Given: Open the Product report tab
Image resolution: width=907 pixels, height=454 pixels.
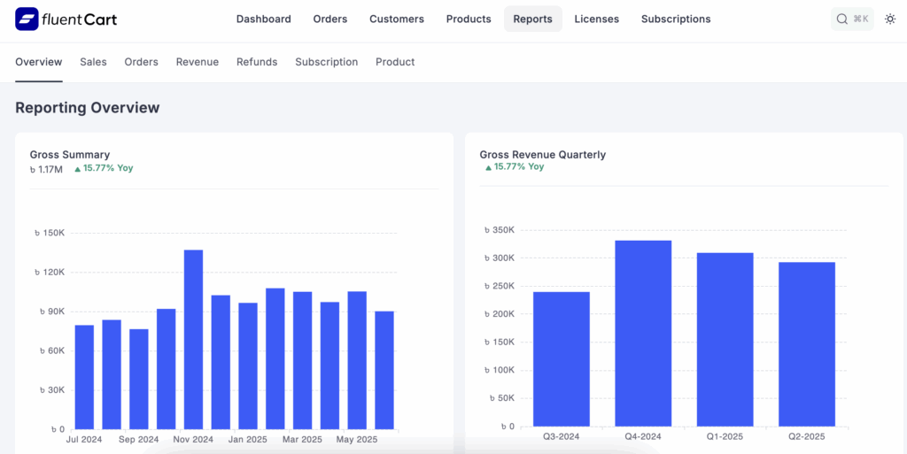Looking at the screenshot, I should tap(395, 62).
